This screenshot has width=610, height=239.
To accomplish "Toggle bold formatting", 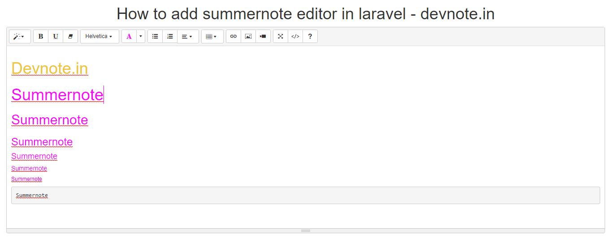I will [x=41, y=36].
